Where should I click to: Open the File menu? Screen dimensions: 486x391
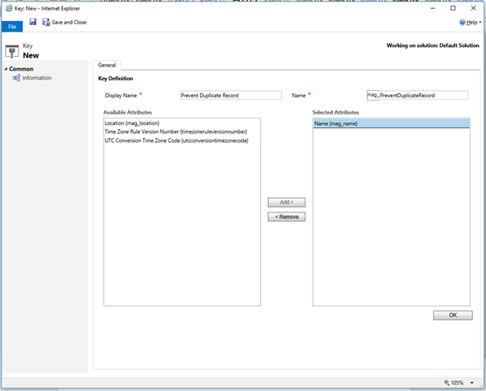coord(12,26)
